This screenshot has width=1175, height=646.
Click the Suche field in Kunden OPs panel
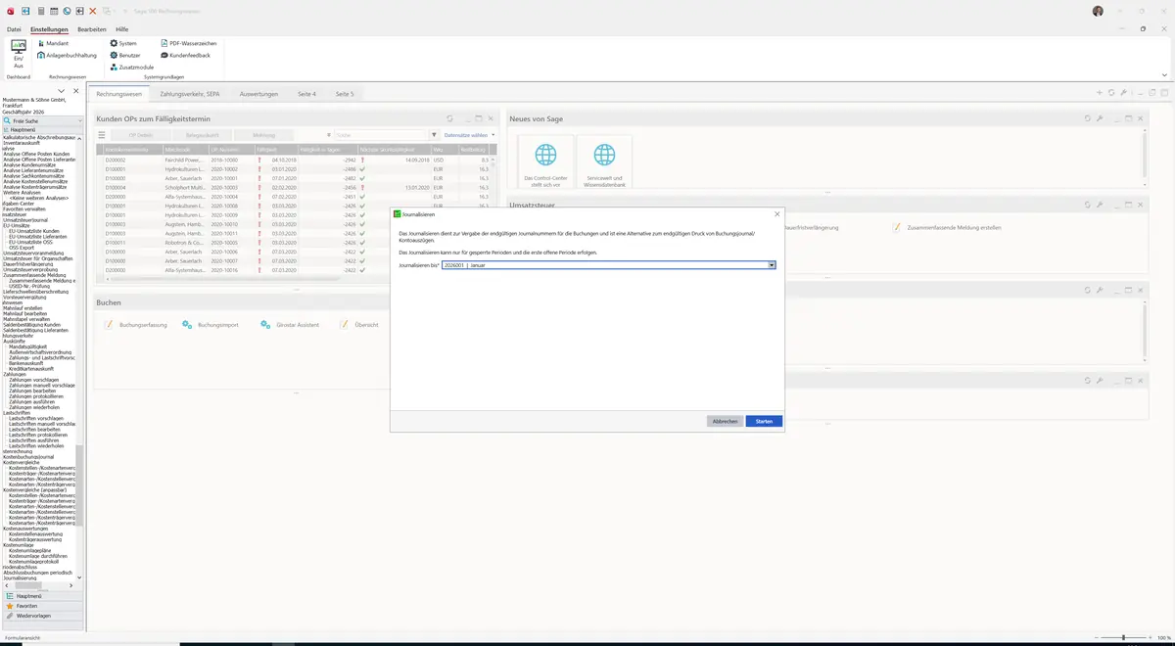[x=379, y=135]
